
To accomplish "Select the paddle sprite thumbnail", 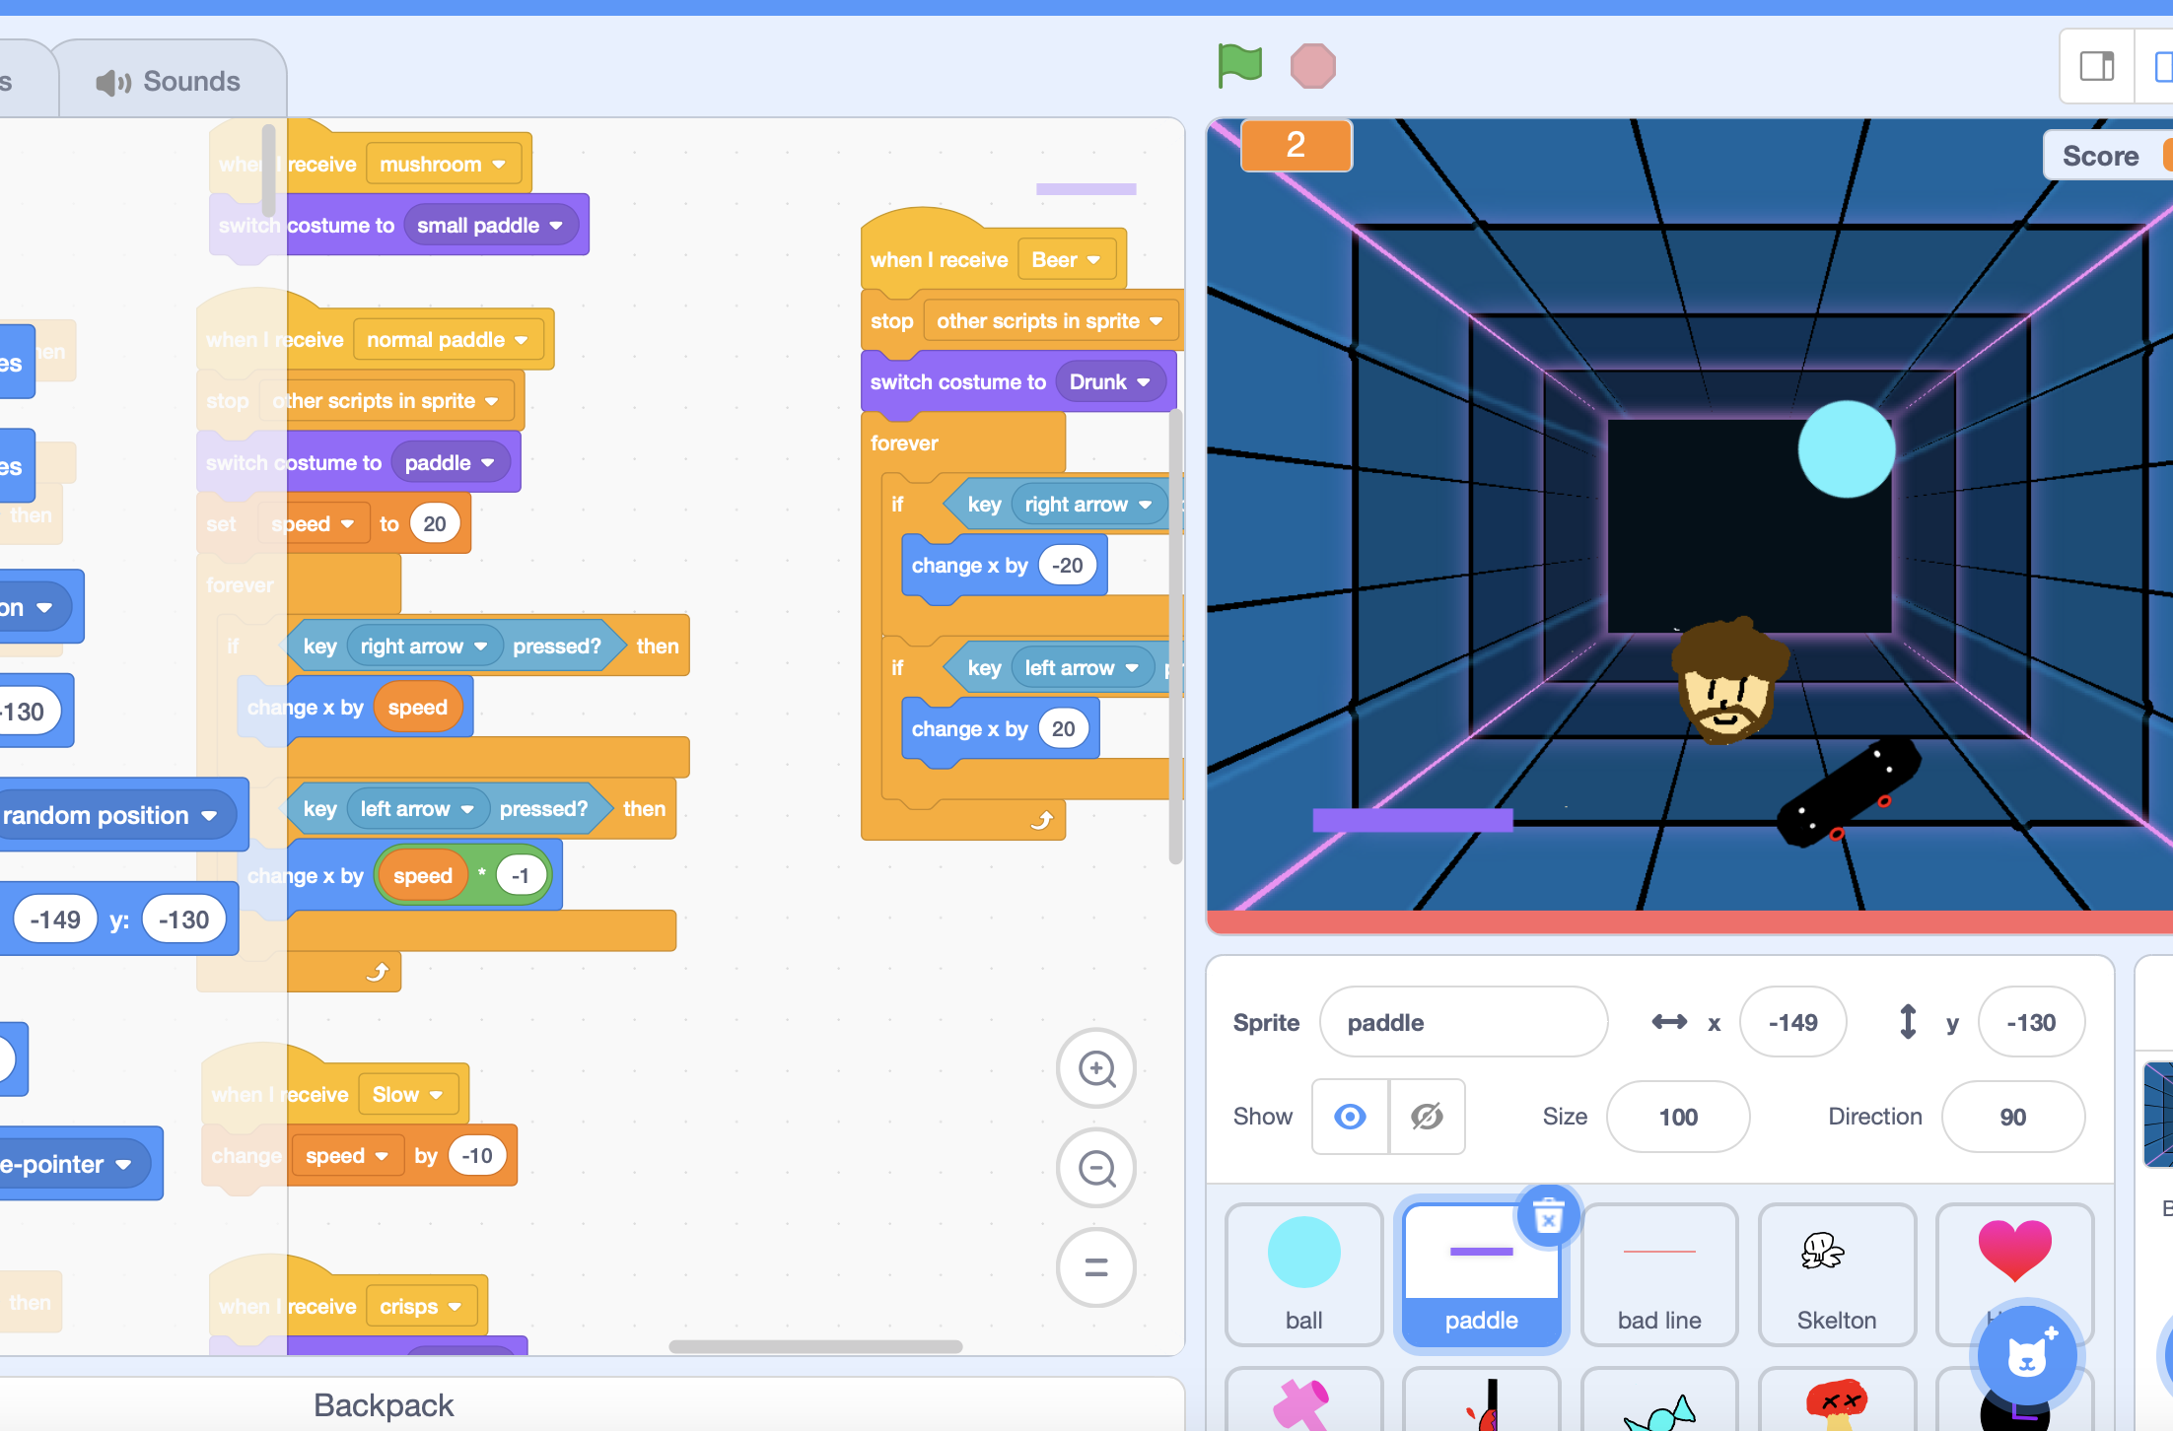I will pyautogui.click(x=1481, y=1273).
